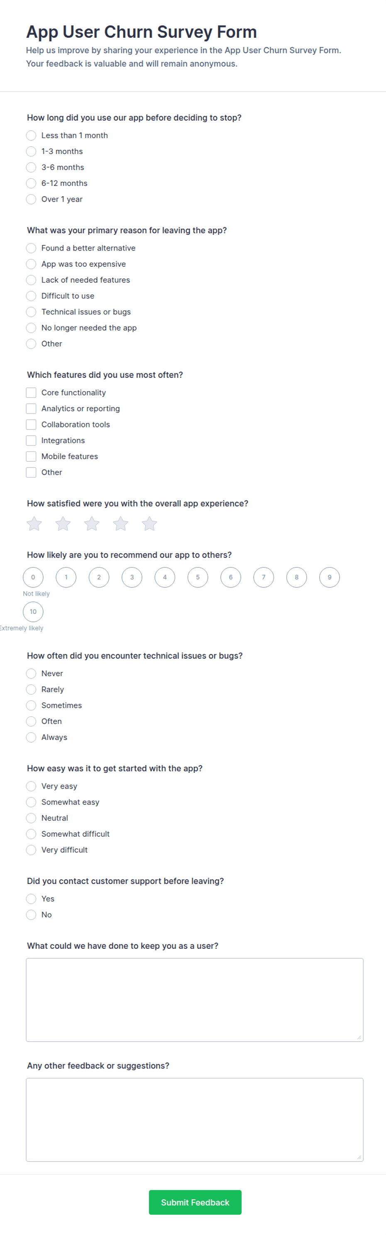Image resolution: width=386 pixels, height=1235 pixels.
Task: Tick the Integrations checkbox
Action: 31,441
